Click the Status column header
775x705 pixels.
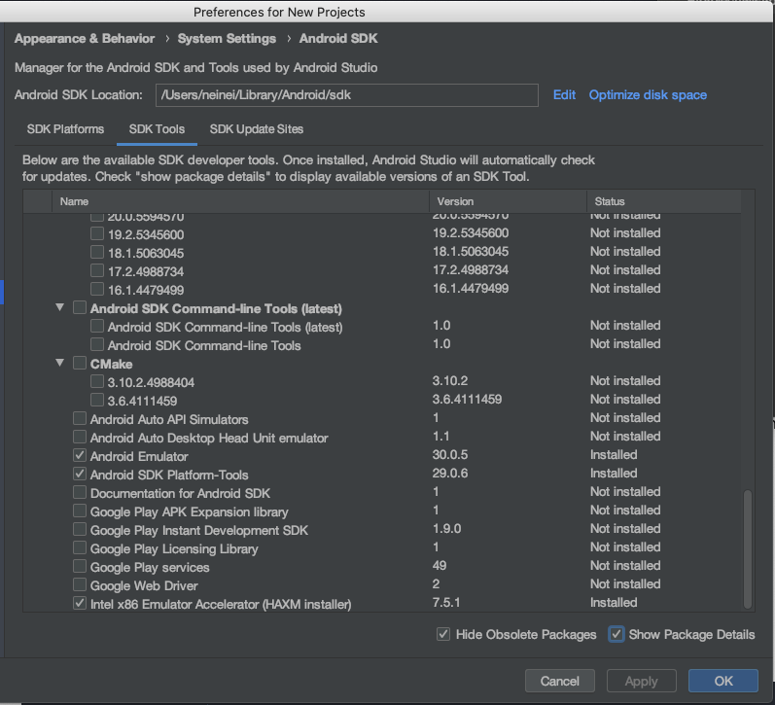tap(664, 201)
